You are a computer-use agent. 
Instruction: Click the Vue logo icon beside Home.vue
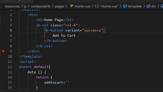click(x=72, y=6)
